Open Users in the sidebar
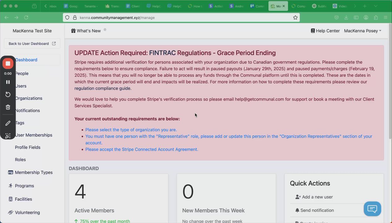The width and height of the screenshot is (392, 223). point(21,86)
